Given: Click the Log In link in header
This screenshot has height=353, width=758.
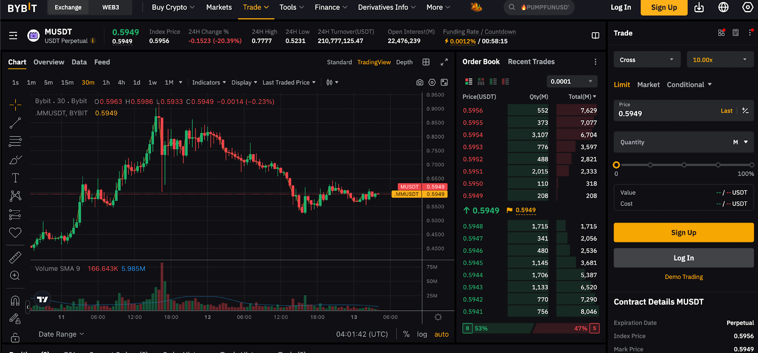Looking at the screenshot, I should coord(621,8).
